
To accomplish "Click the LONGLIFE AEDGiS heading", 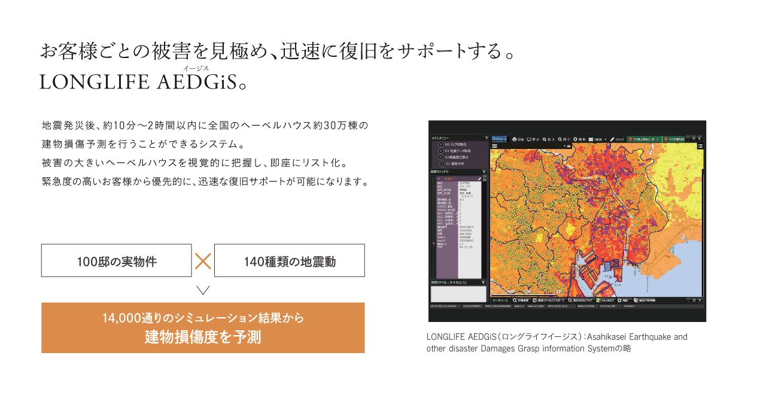I will (x=144, y=83).
